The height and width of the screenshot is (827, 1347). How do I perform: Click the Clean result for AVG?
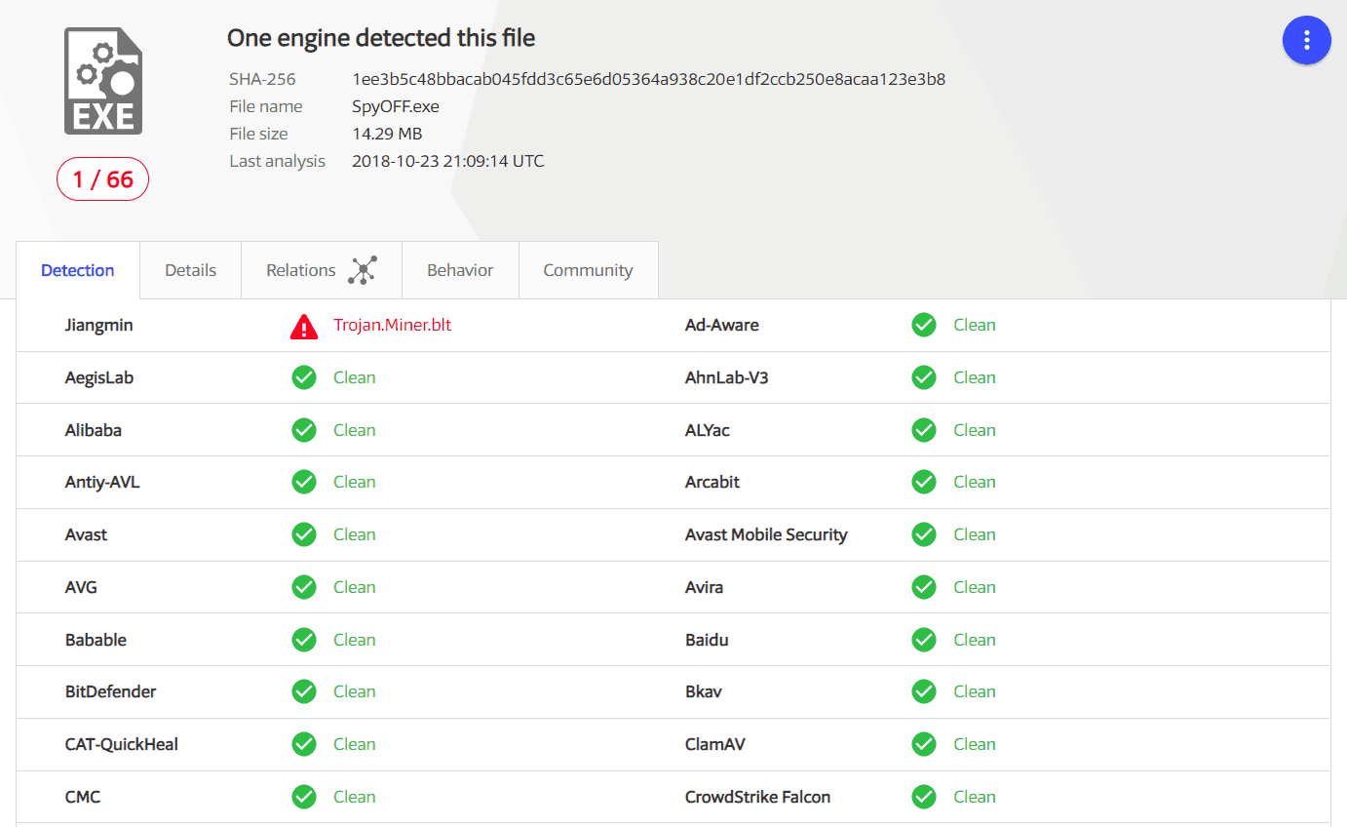coord(355,587)
